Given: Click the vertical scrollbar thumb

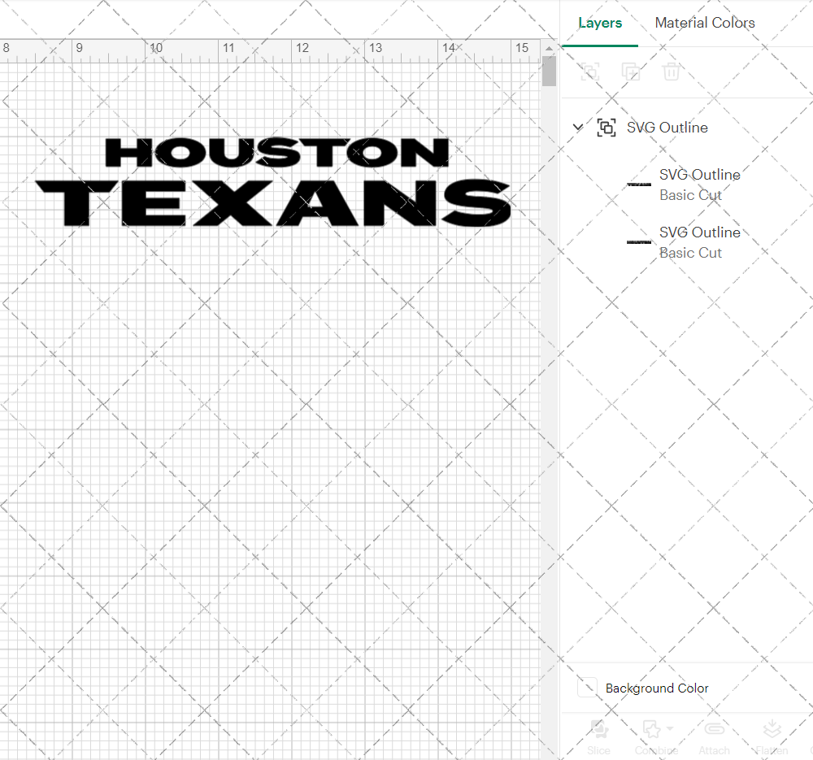Looking at the screenshot, I should coord(549,71).
